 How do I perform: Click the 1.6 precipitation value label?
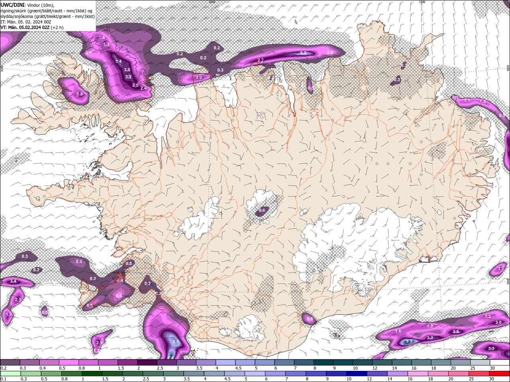398,331
